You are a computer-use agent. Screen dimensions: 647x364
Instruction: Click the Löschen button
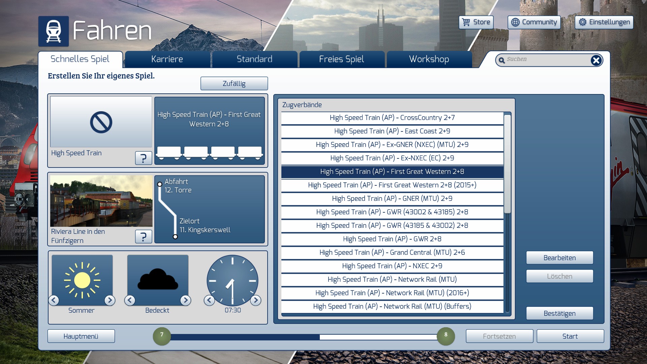[x=560, y=276]
